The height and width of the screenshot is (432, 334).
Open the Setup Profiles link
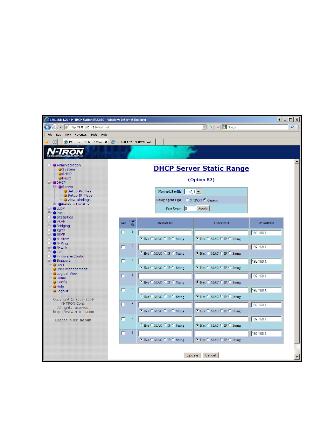[79, 191]
